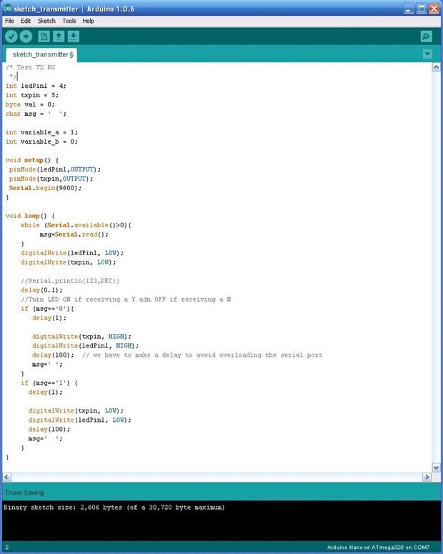The height and width of the screenshot is (554, 443).
Task: Click the line 'int txpin = 5;'
Action: click(x=31, y=95)
